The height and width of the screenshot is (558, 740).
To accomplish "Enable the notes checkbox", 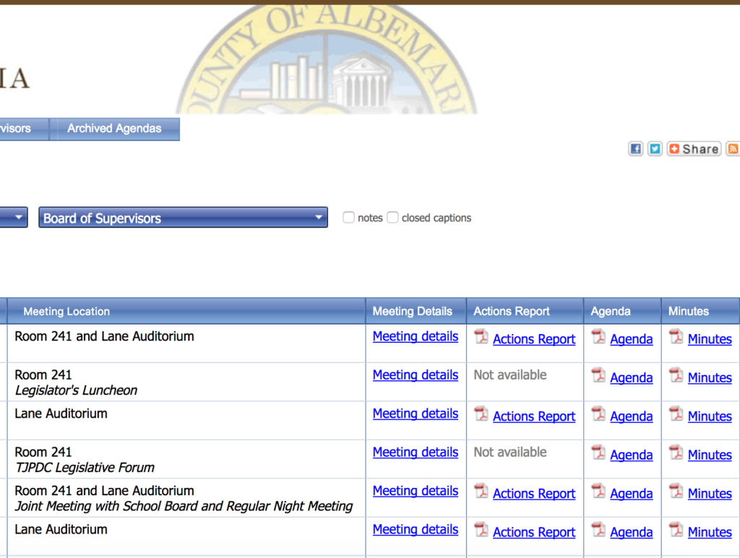I will click(x=349, y=218).
